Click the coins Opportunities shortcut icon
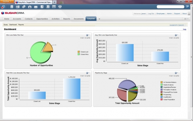 24,7
